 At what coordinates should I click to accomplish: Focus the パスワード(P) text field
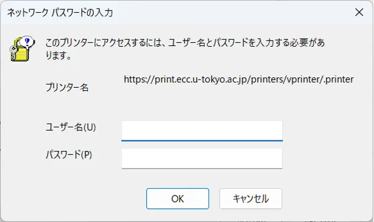pyautogui.click(x=202, y=158)
